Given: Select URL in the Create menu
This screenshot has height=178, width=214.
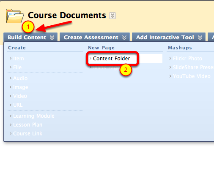Looking at the screenshot, I should (18, 105).
